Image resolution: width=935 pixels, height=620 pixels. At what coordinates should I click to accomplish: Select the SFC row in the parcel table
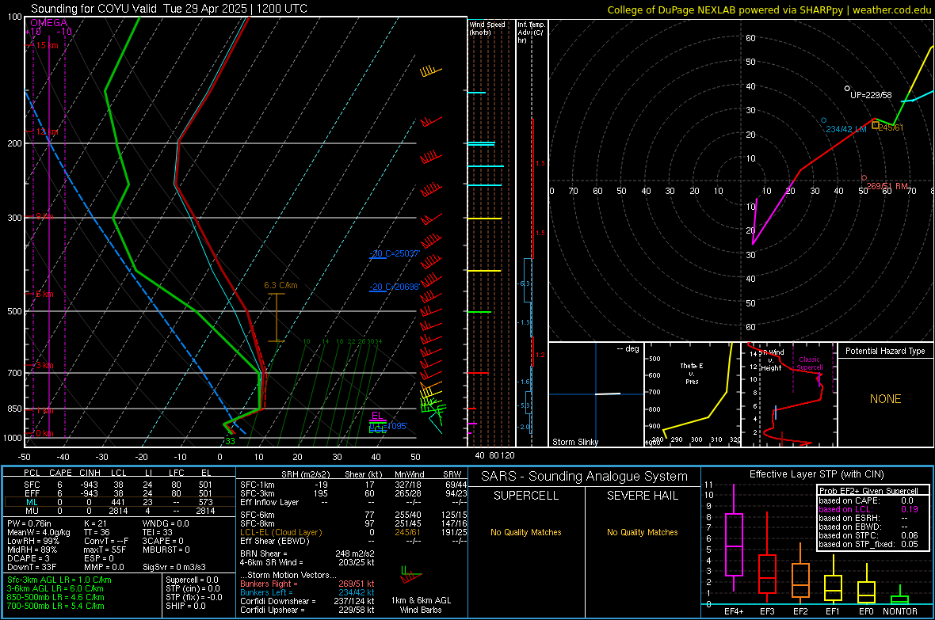(x=118, y=485)
